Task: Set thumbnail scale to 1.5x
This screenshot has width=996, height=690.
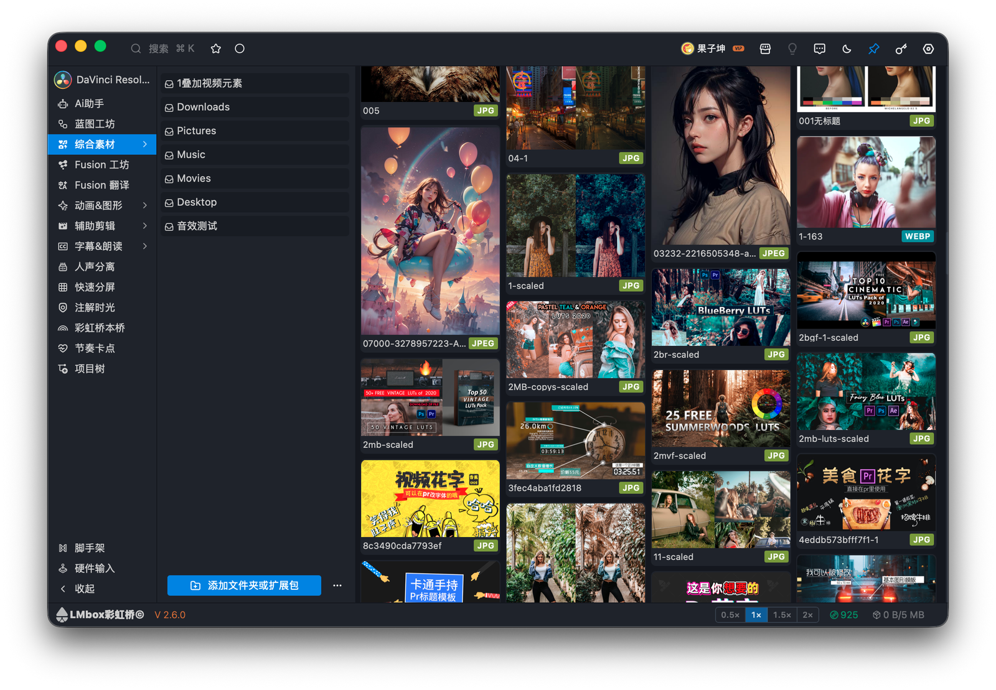Action: tap(782, 615)
